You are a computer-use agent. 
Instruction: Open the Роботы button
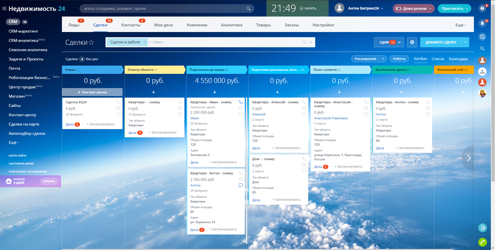click(399, 59)
